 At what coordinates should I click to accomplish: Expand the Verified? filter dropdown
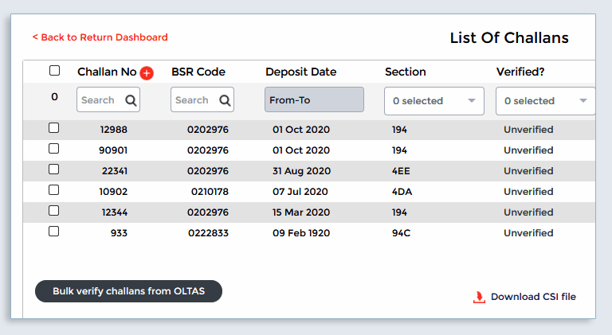(545, 101)
